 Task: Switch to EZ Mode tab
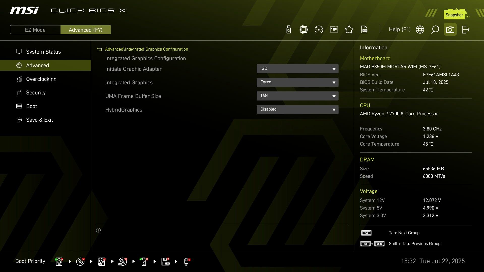pyautogui.click(x=35, y=30)
